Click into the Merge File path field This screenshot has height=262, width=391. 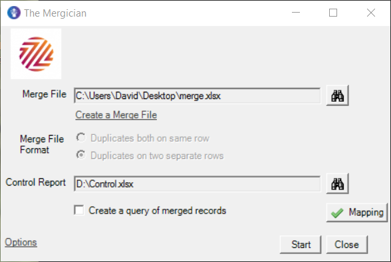[x=197, y=96]
